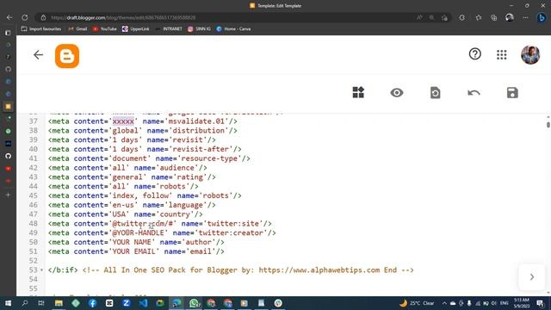Screen dimensions: 551x310
Task: Open the Import favourites bookmark
Action: [x=41, y=28]
